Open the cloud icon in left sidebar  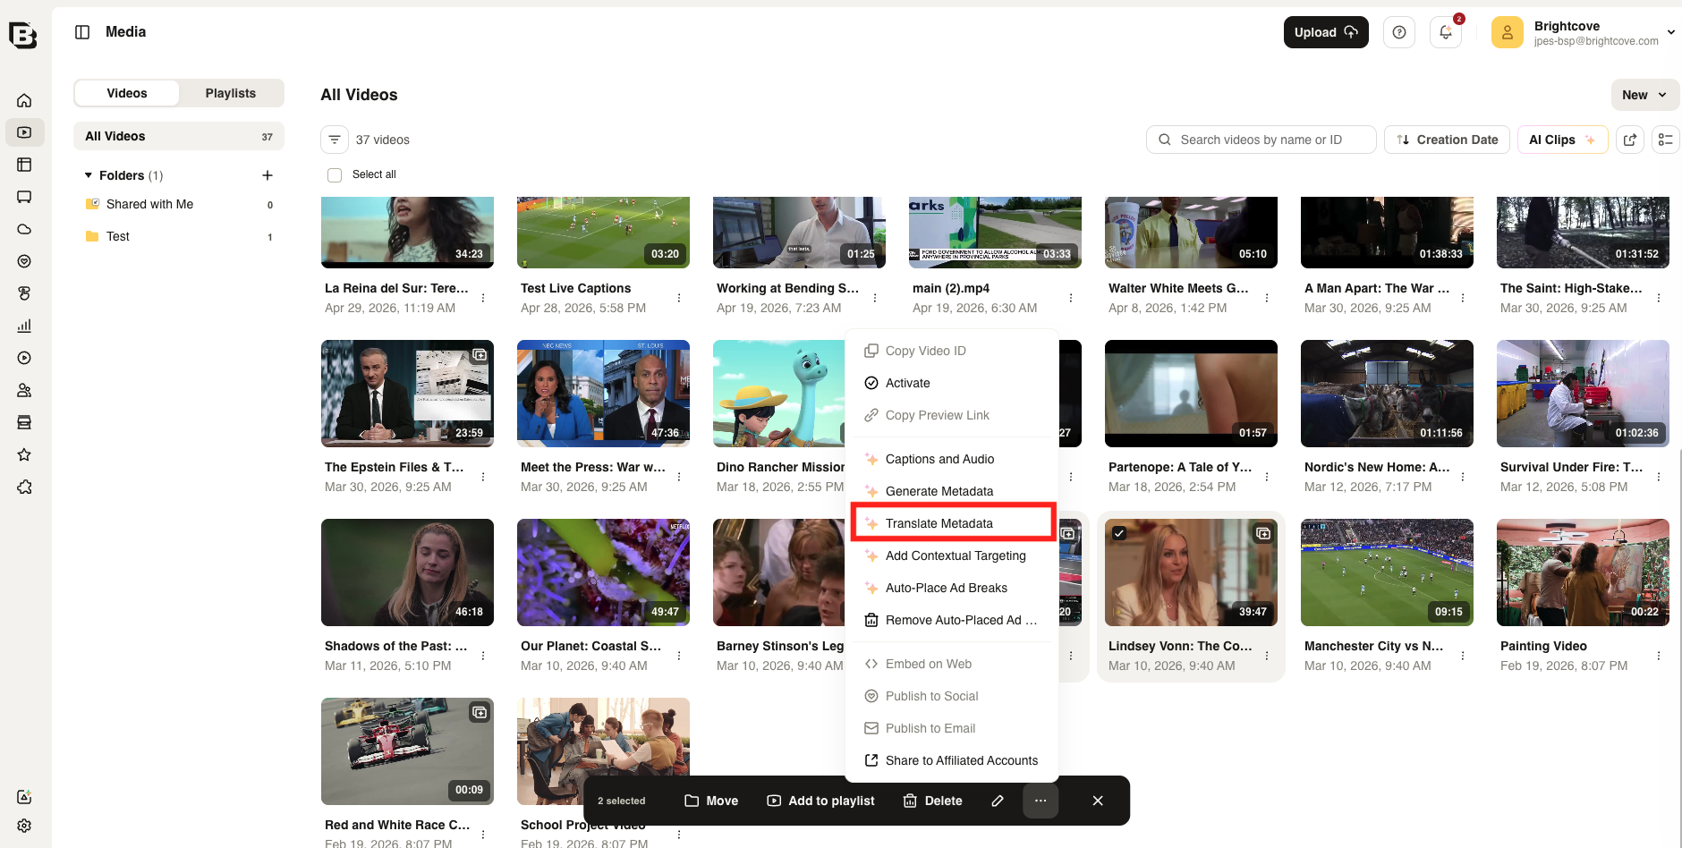(24, 229)
